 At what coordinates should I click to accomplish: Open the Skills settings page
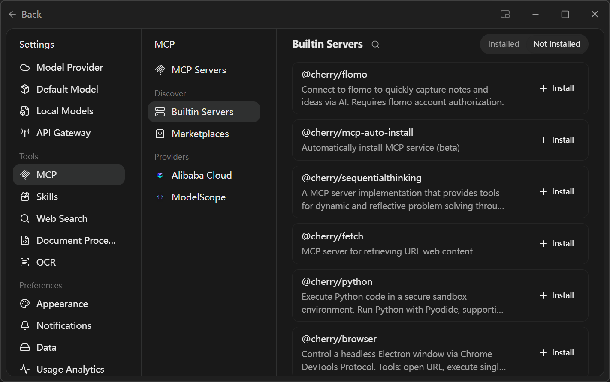click(69, 197)
